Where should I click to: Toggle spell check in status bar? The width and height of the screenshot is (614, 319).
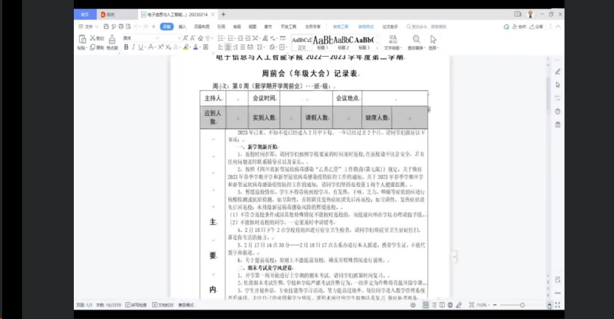click(136, 305)
